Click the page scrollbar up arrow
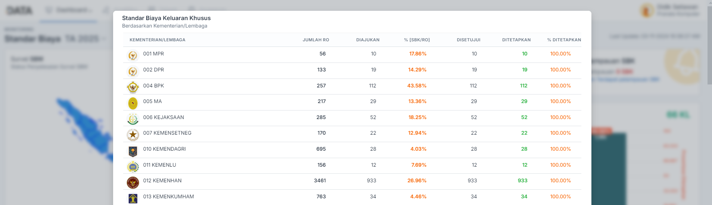 709,3
